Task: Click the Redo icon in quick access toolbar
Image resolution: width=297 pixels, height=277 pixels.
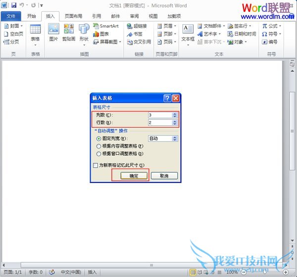Action: click(33, 5)
